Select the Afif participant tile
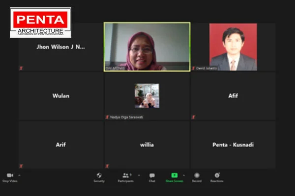The image size is (295, 196). click(233, 96)
